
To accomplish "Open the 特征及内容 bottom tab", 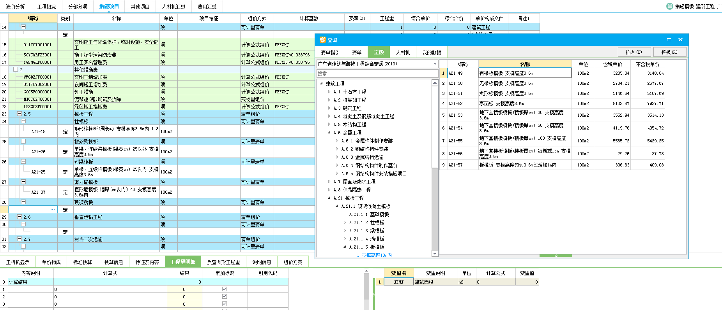I will (147, 262).
